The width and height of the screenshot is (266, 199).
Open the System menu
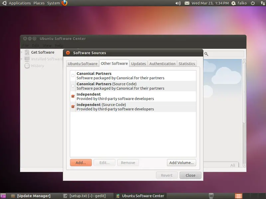click(54, 3)
